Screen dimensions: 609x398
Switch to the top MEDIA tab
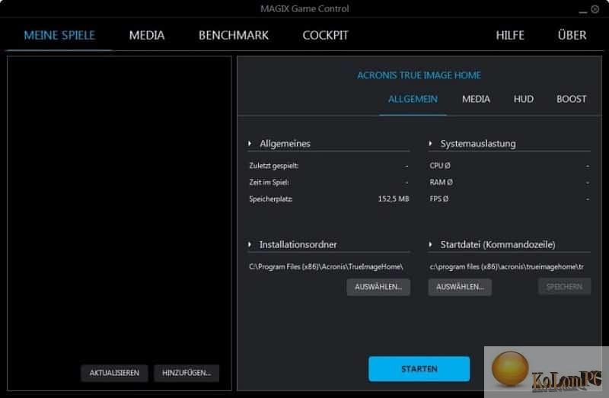click(147, 35)
